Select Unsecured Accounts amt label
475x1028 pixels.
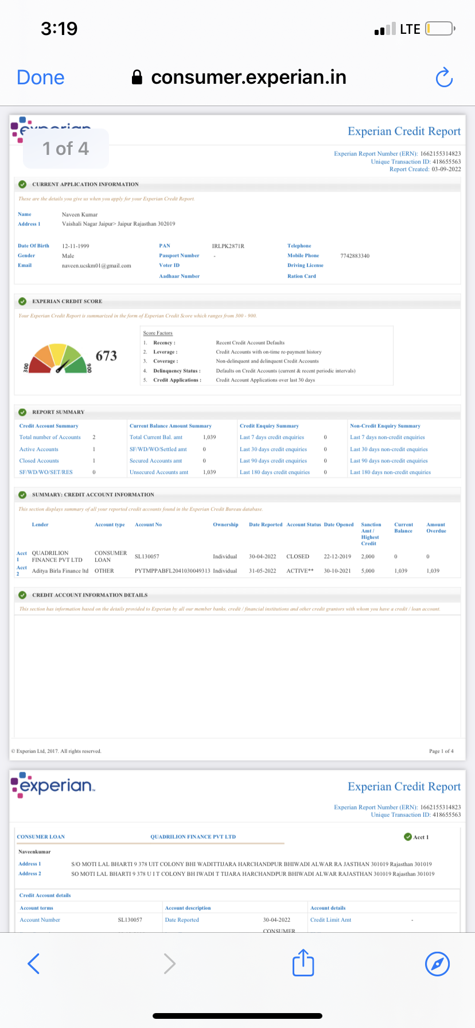[159, 472]
